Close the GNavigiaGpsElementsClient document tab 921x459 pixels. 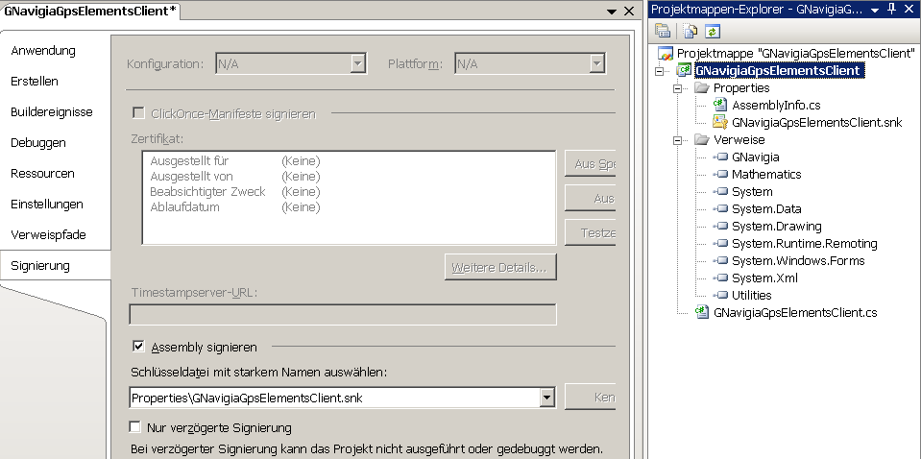pyautogui.click(x=628, y=12)
